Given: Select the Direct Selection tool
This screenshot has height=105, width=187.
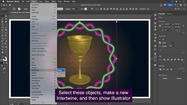Looking at the screenshot, I should point(6,16).
